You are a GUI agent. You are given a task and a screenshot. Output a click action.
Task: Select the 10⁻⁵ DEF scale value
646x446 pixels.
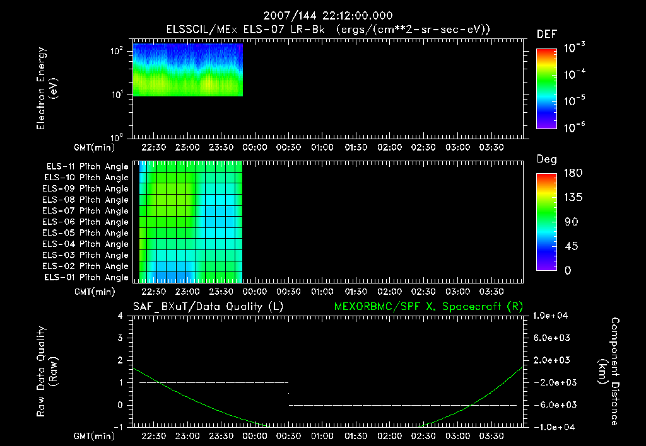point(574,100)
